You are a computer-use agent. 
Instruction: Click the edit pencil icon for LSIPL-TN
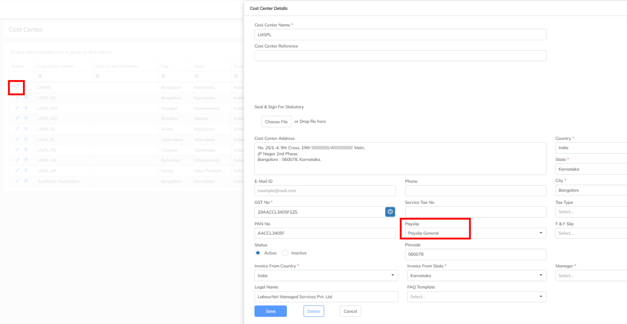pyautogui.click(x=17, y=150)
